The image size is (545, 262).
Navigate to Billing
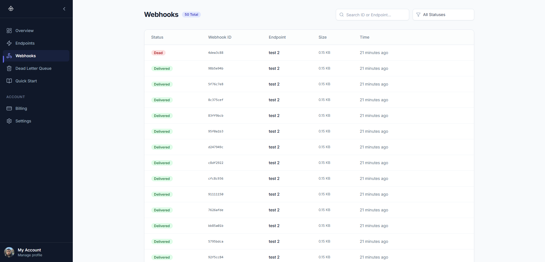[x=36, y=108]
